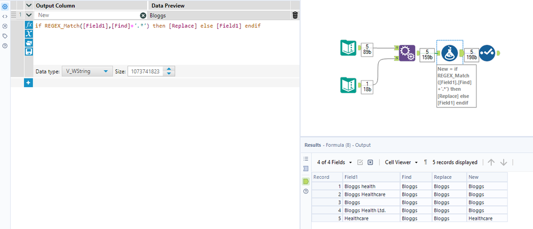This screenshot has width=533, height=229.
Task: Click the 1 18b connection label
Action: pyautogui.click(x=367, y=88)
